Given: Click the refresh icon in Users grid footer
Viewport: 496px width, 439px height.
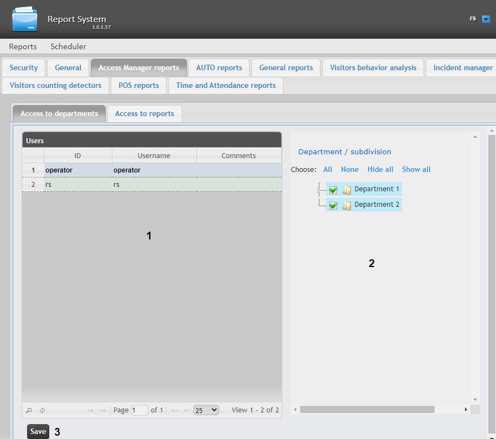Looking at the screenshot, I should [x=42, y=410].
